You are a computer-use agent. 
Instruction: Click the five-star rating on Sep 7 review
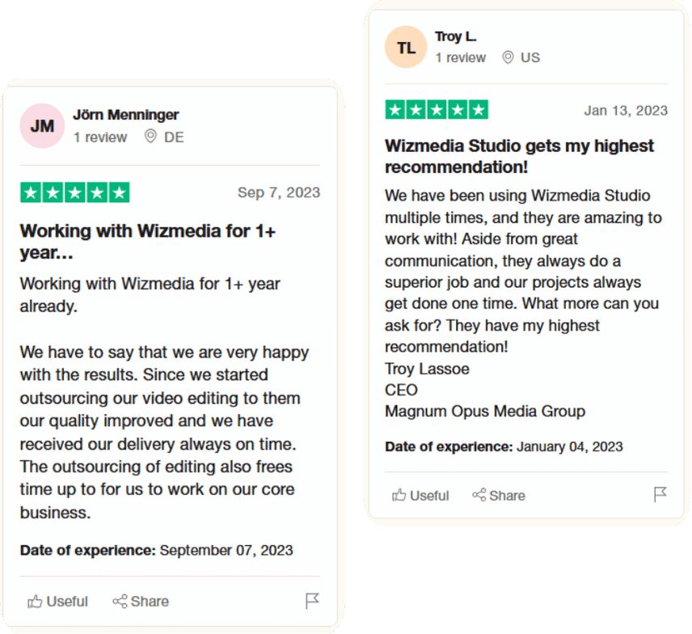coord(75,192)
